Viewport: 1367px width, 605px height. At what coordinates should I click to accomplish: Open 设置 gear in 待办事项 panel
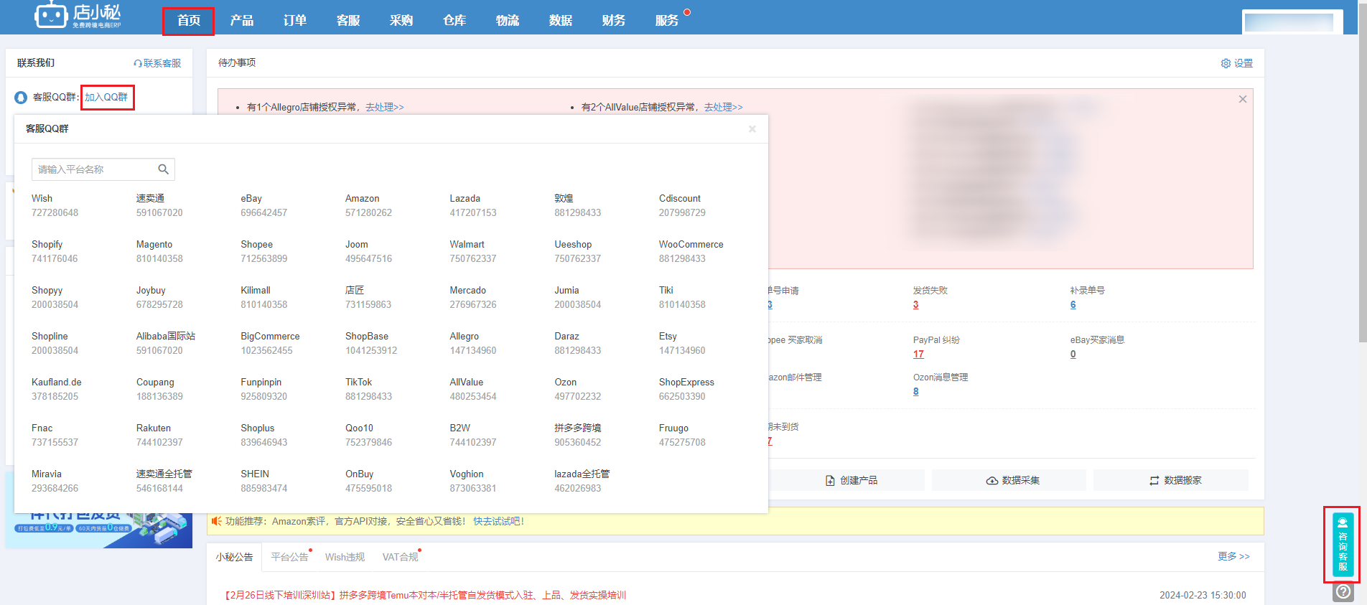click(1237, 63)
